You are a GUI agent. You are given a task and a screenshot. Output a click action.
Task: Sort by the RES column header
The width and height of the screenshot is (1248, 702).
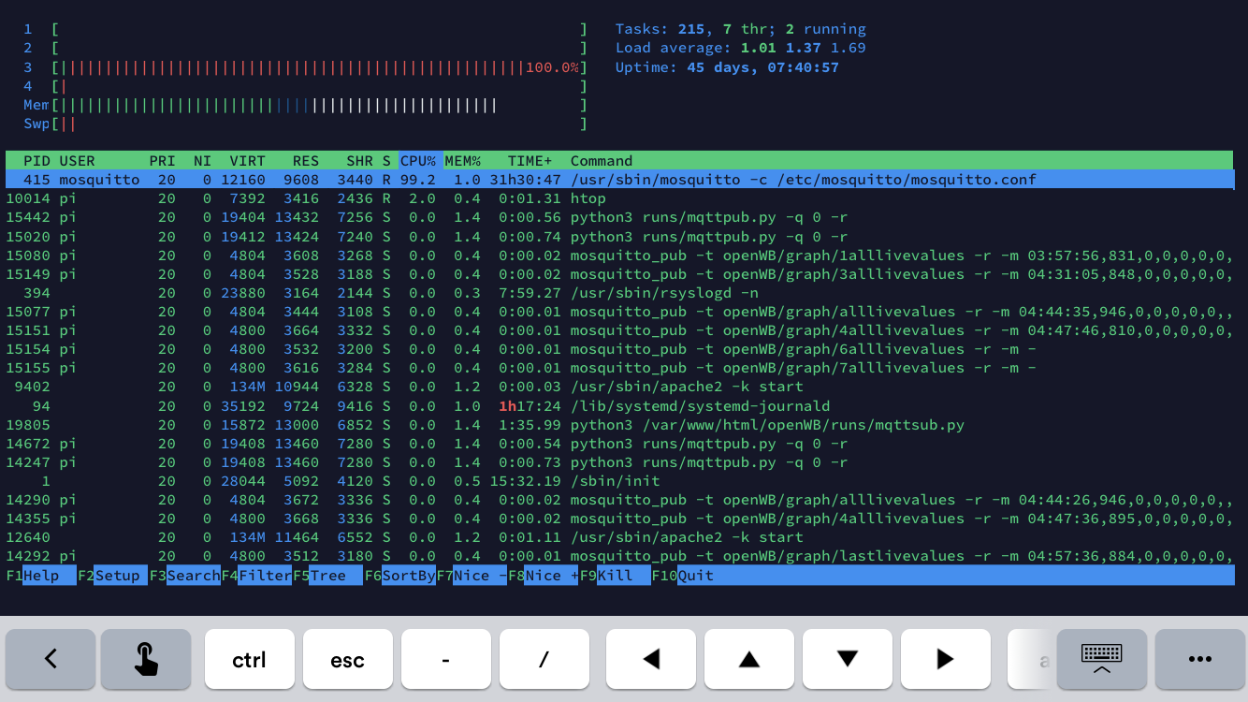click(306, 161)
